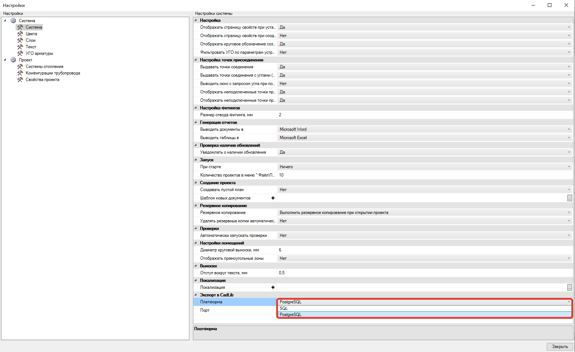This screenshot has height=352, width=575.
Task: Click the Закрыть button
Action: pyautogui.click(x=560, y=347)
